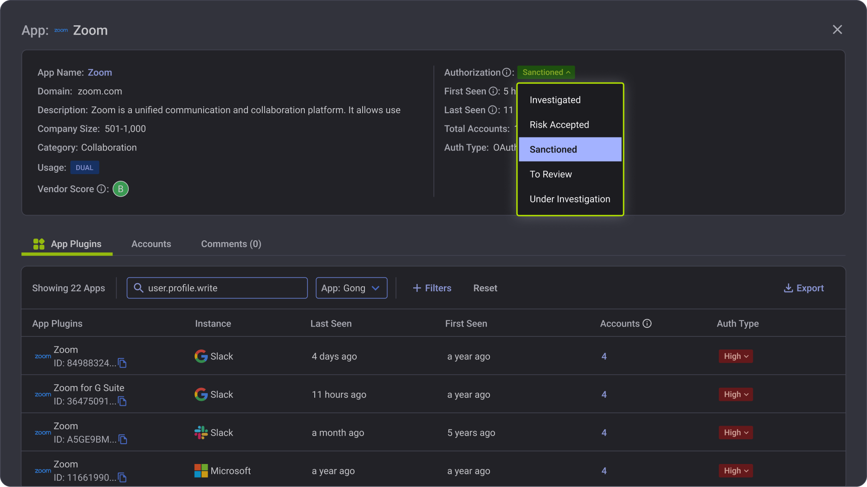Copy ID A5GE9BM with copy icon

[x=122, y=439]
